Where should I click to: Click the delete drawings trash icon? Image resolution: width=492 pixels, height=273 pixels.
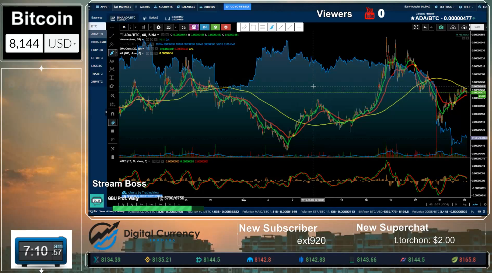pos(112,157)
